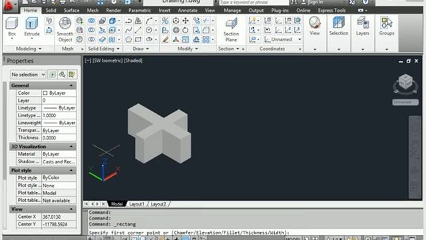
Task: Click the command line input prompt
Action: 256,233
